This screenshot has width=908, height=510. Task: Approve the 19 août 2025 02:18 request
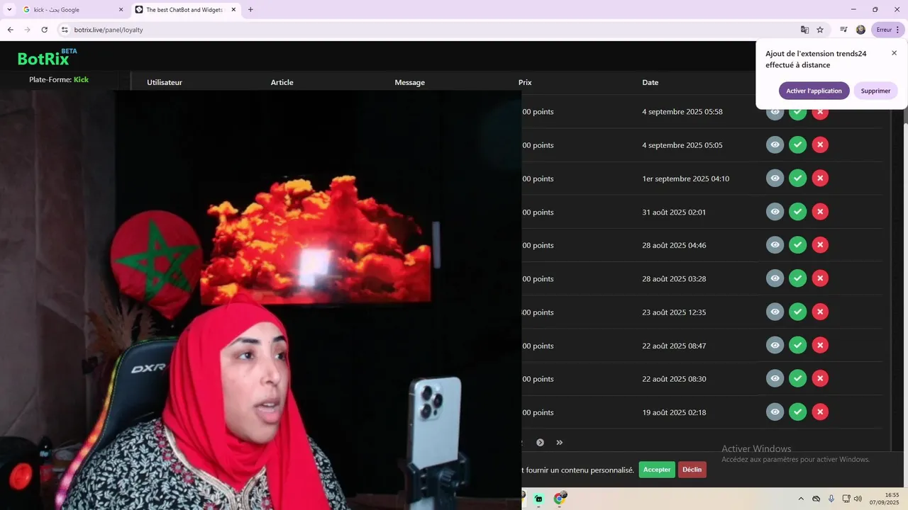(797, 412)
